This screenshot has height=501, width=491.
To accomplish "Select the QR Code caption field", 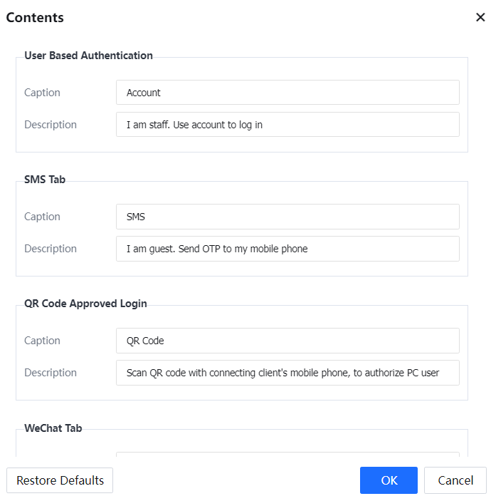I will (x=287, y=341).
